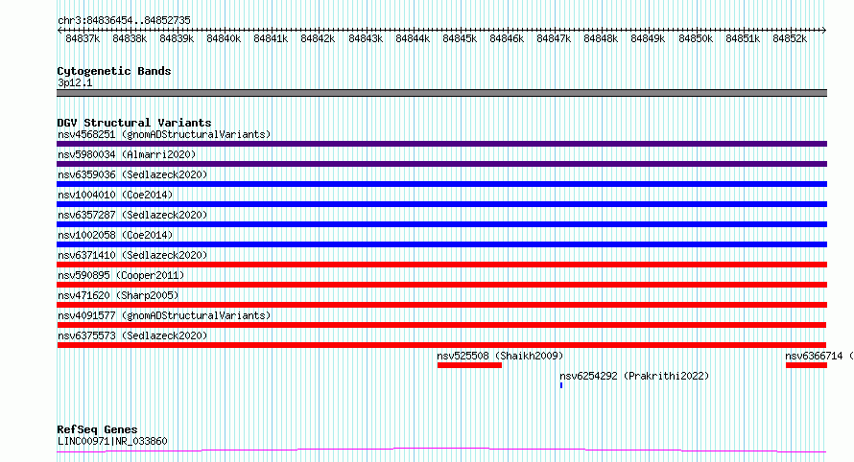
Task: Click the red bar of nsv590895
Action: (441, 285)
